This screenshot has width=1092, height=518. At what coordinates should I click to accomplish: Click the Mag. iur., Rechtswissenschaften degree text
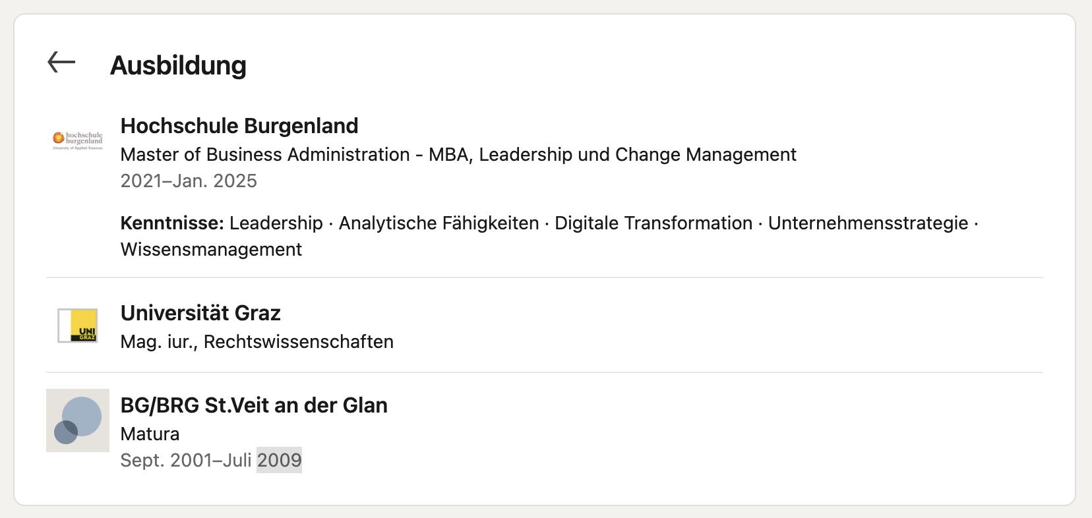coord(257,342)
